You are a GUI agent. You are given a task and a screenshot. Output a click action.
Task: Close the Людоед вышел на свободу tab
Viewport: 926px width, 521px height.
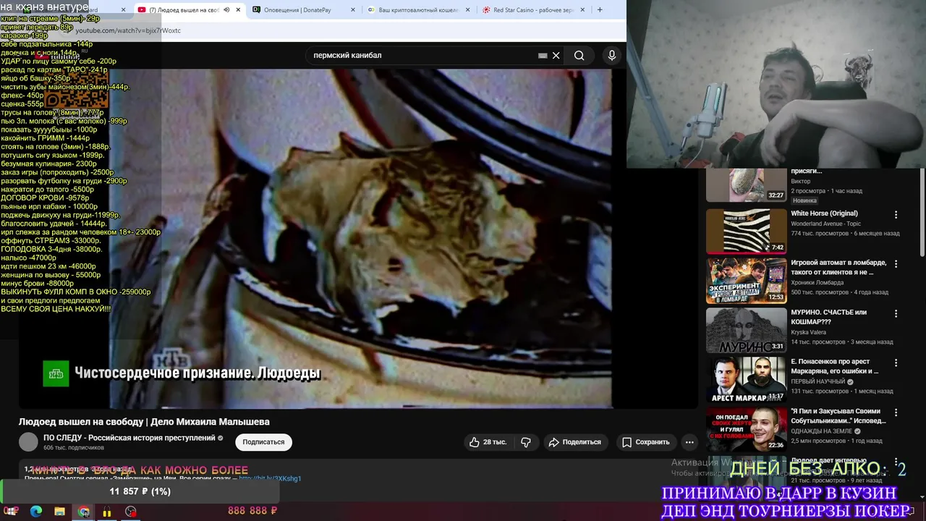tap(238, 10)
